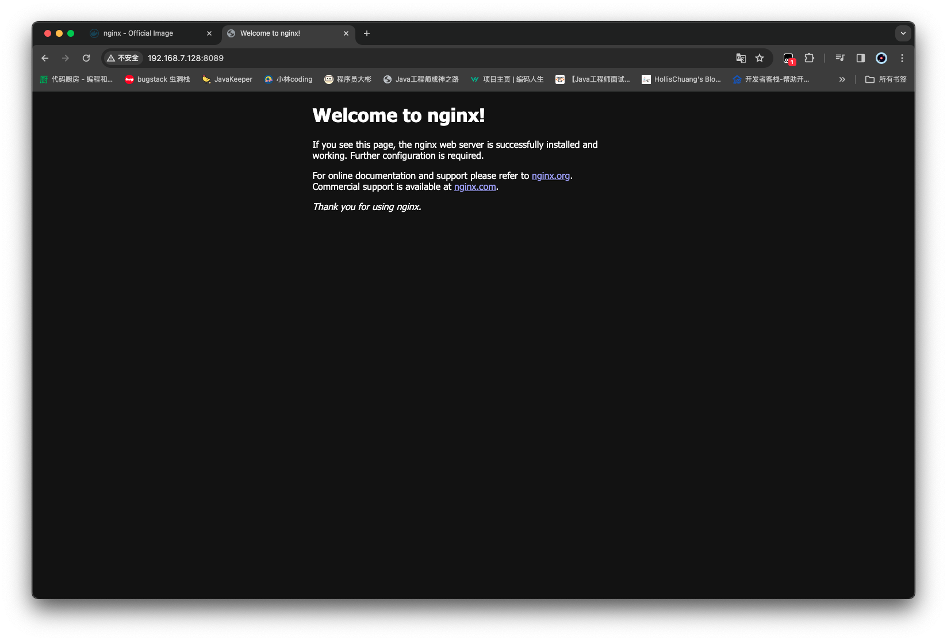Image resolution: width=947 pixels, height=641 pixels.
Task: Open the 开发者客栈 bookmark
Action: tap(771, 79)
